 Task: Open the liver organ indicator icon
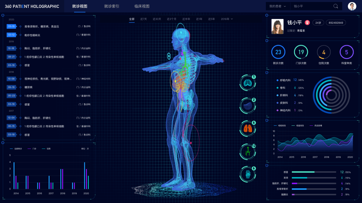247,105
